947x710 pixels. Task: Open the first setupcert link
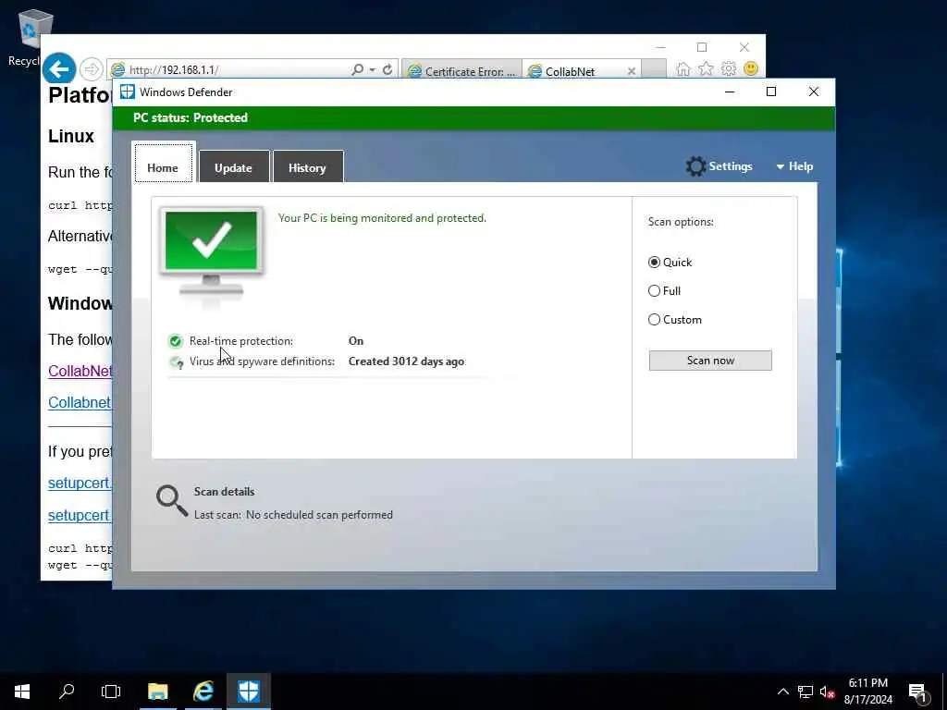click(80, 483)
